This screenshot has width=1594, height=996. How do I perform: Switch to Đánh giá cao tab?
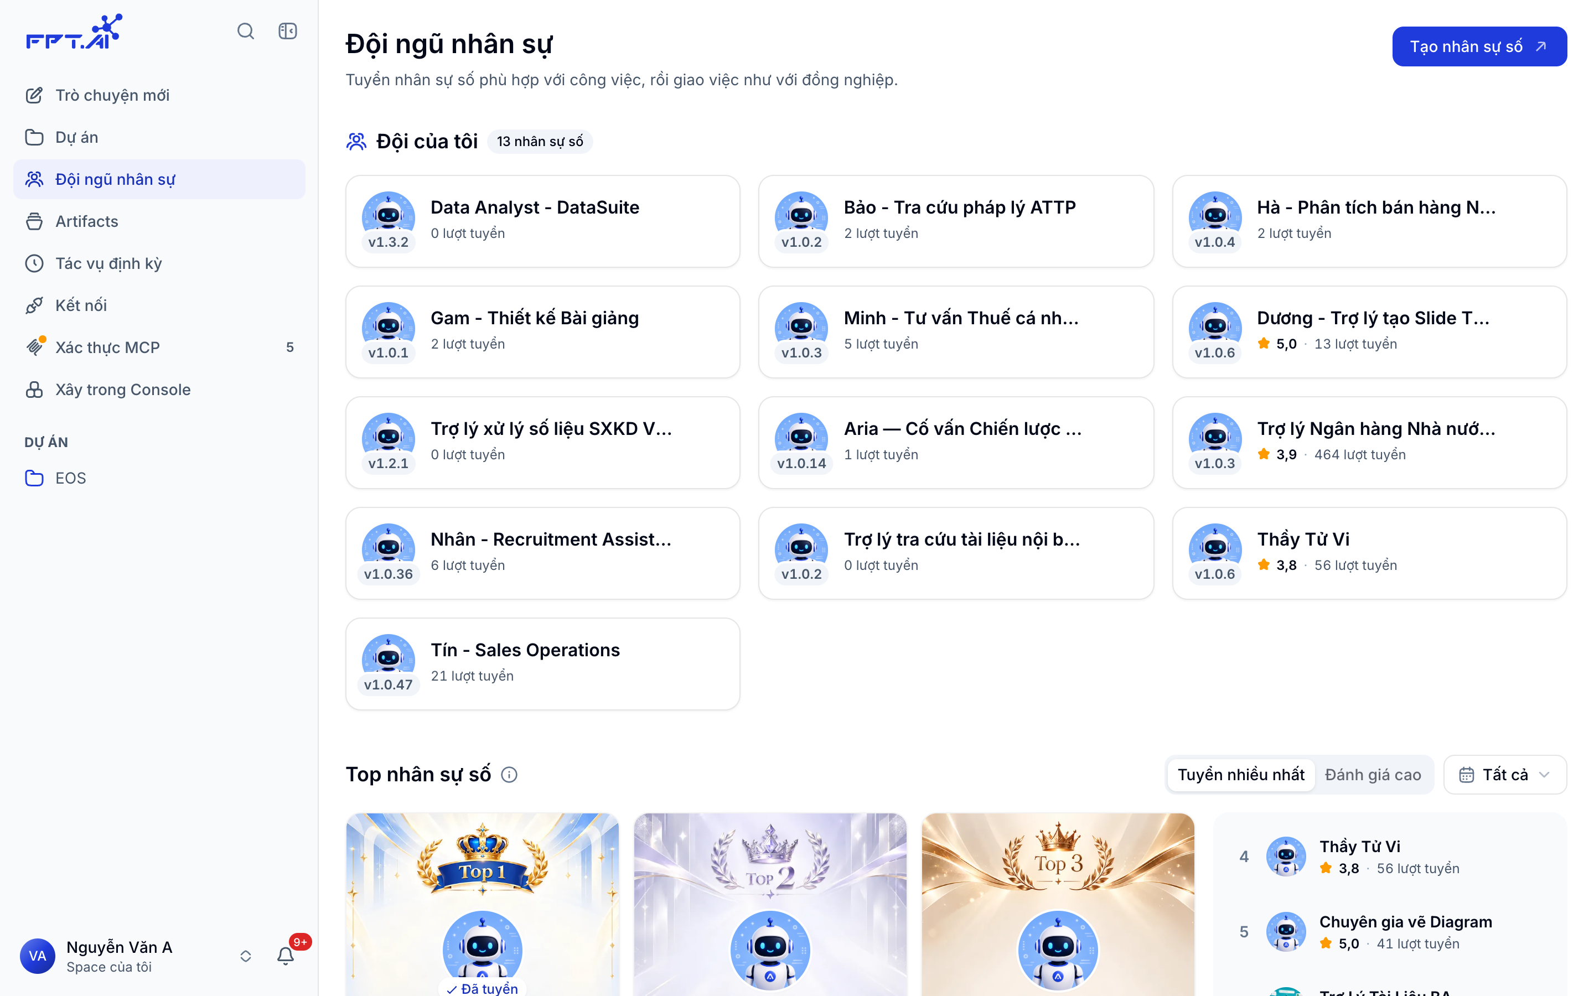point(1373,775)
